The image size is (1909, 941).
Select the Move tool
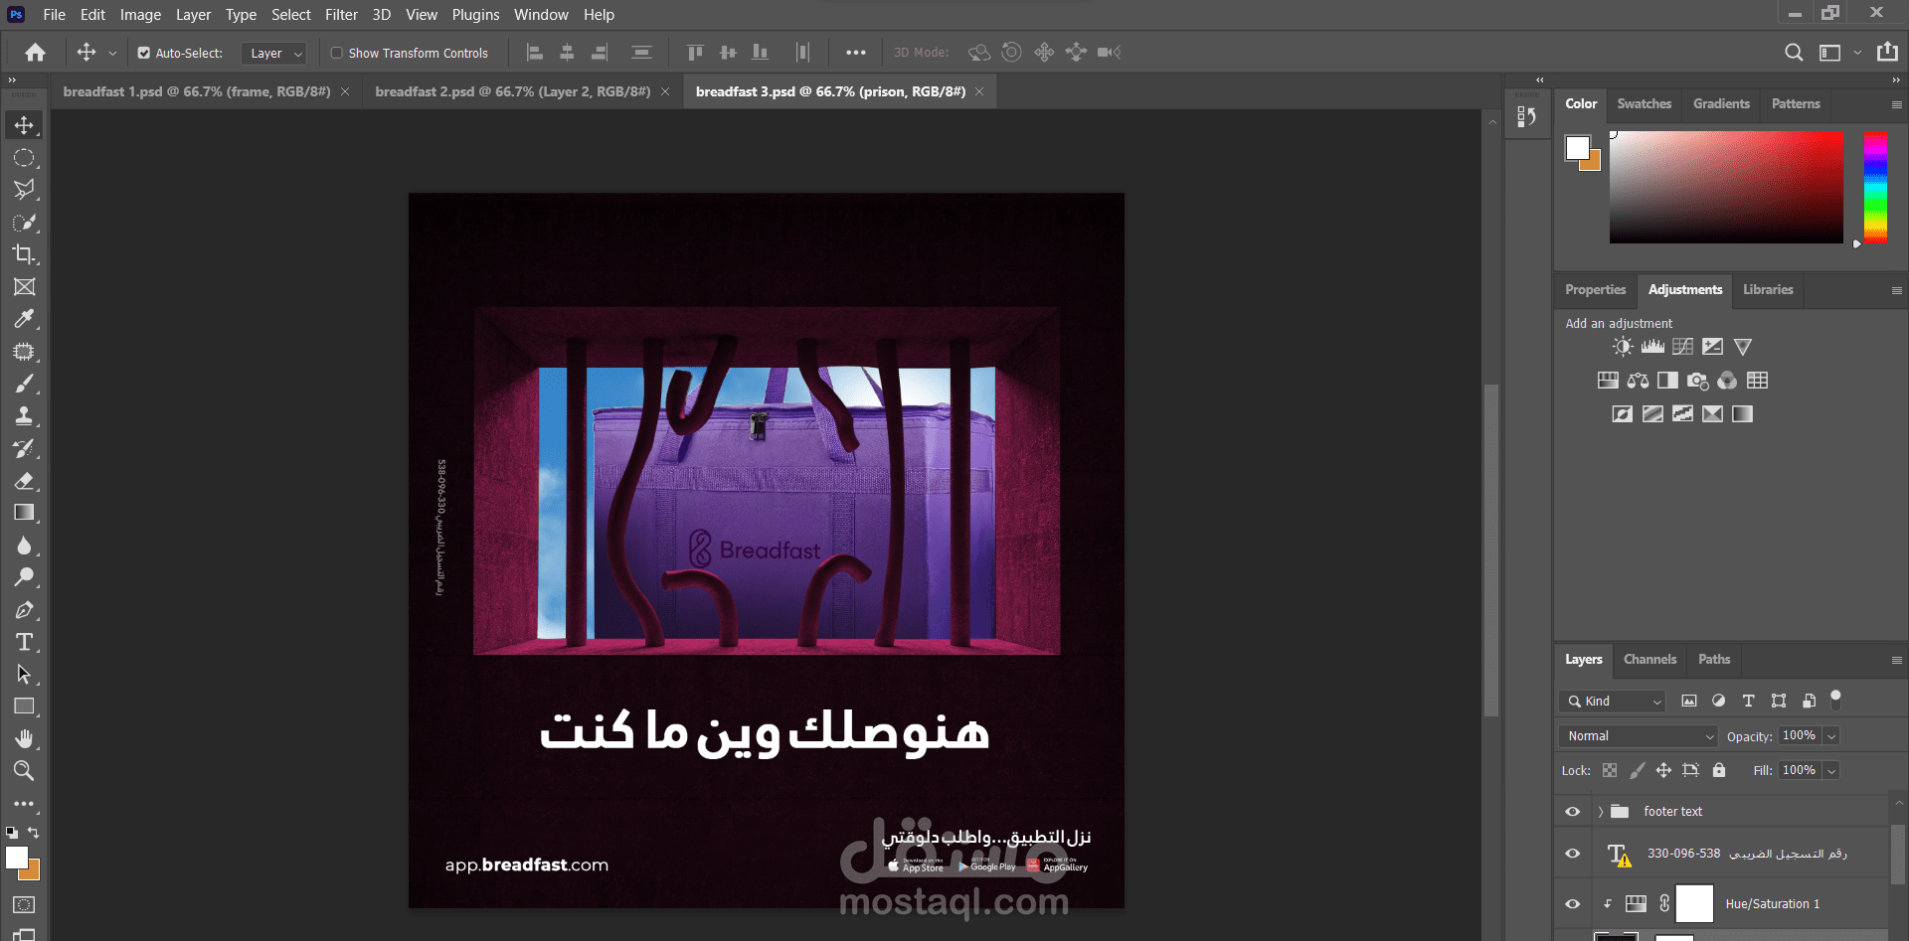(24, 125)
